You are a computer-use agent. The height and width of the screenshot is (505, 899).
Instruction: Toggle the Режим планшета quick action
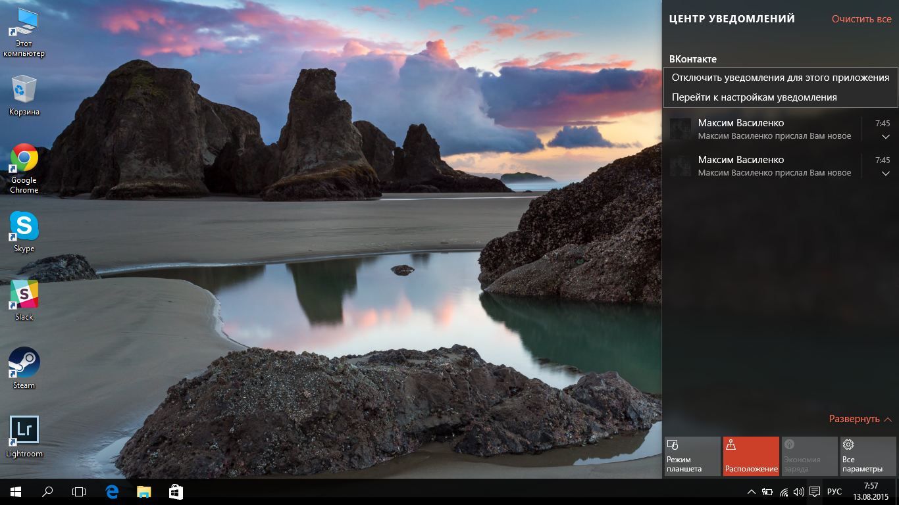click(692, 456)
